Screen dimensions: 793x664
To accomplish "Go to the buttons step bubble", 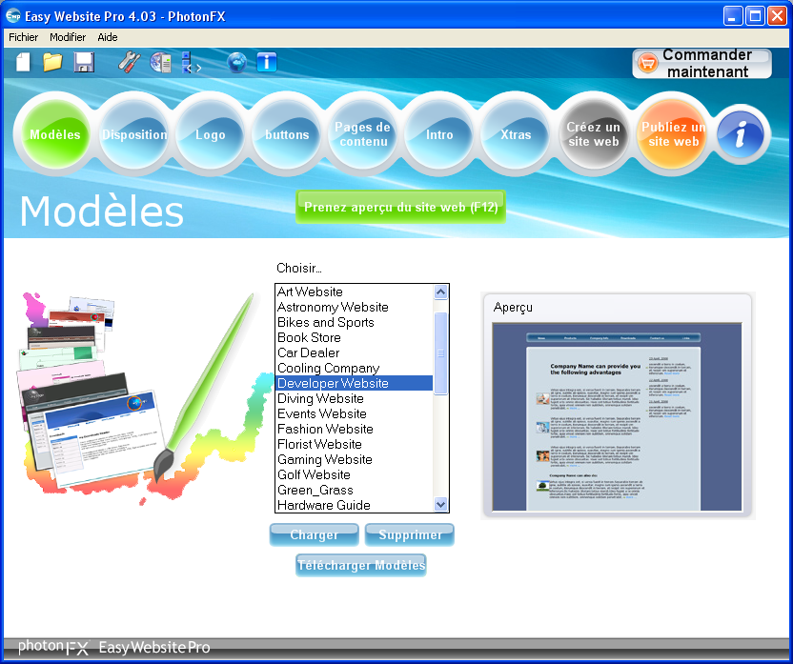I will click(x=287, y=134).
